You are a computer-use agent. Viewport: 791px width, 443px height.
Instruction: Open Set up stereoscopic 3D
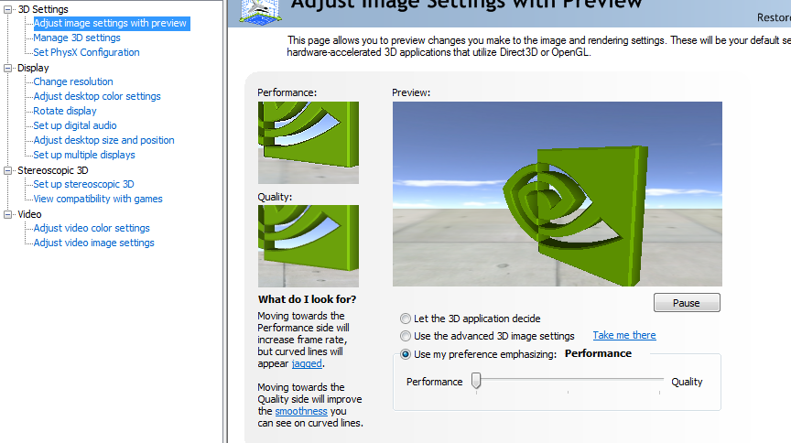[83, 184]
